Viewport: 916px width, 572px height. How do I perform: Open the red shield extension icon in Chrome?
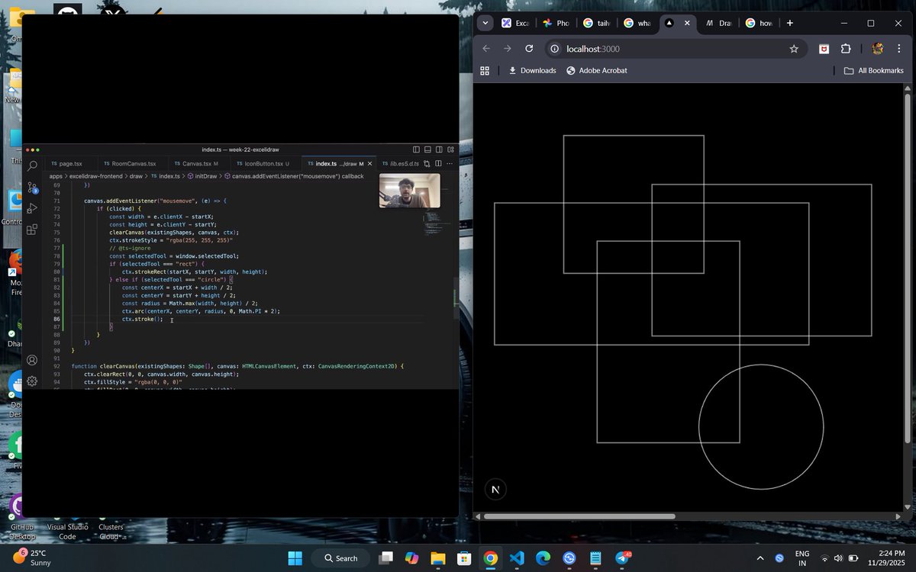coord(824,49)
